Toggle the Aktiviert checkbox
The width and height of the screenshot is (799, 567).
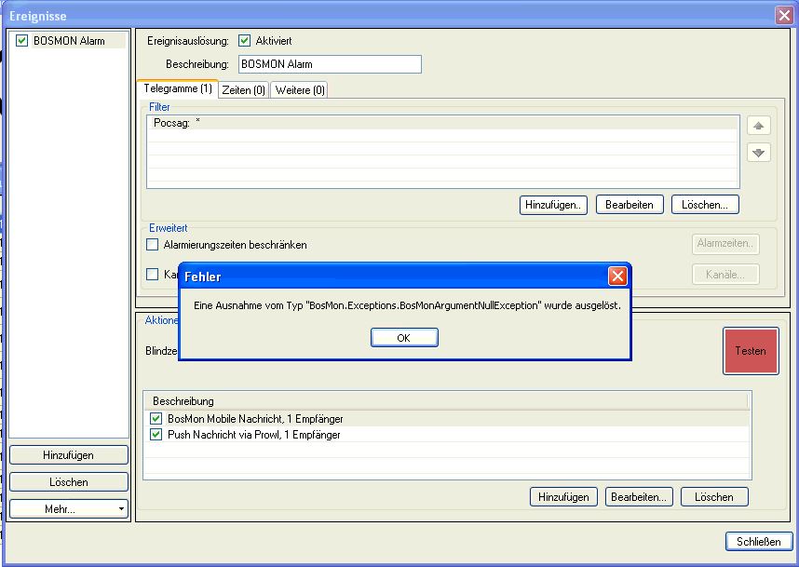(245, 41)
